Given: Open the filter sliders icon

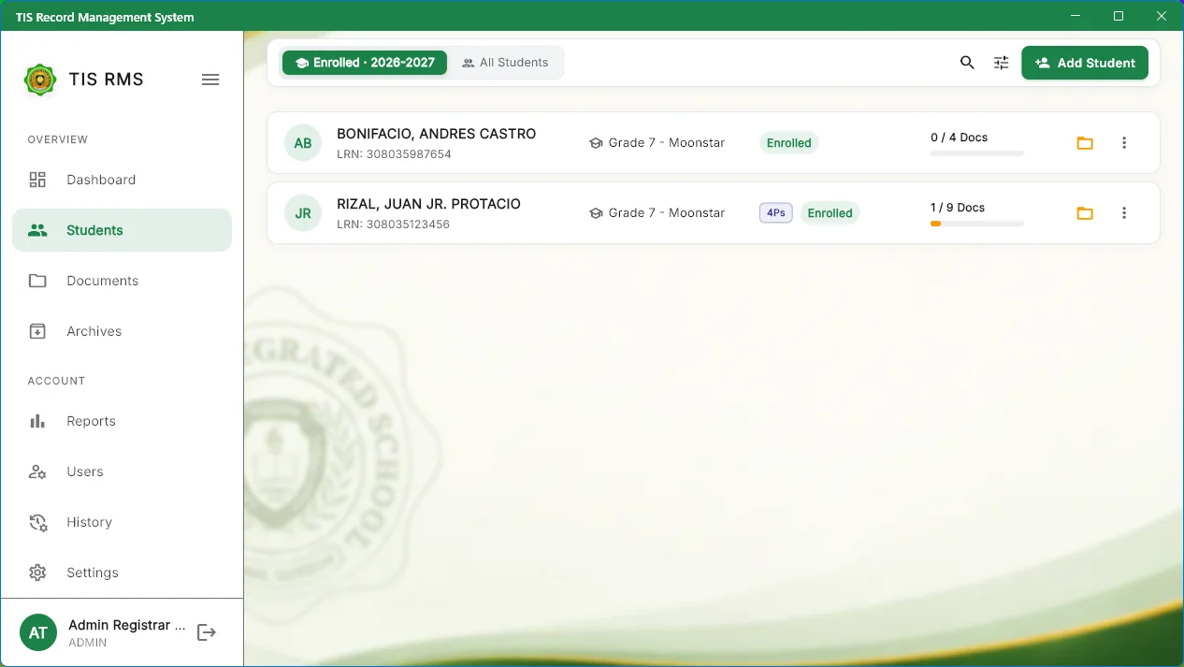Looking at the screenshot, I should point(1001,63).
